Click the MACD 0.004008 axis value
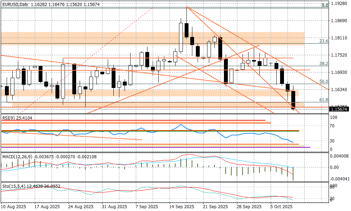 [339, 156]
